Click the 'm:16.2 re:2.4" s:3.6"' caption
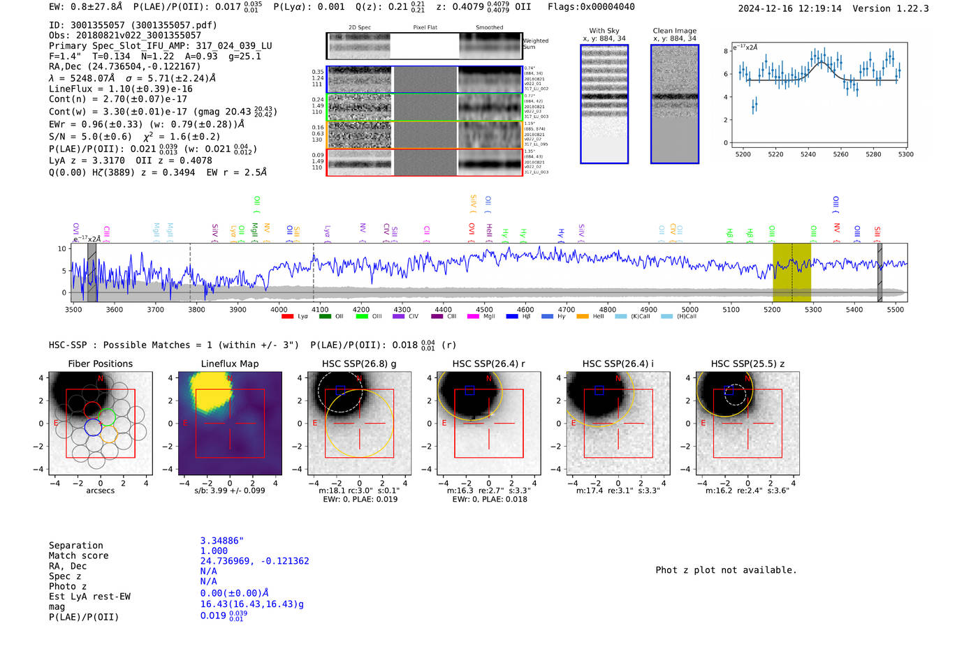The width and height of the screenshot is (978, 665). tap(747, 491)
